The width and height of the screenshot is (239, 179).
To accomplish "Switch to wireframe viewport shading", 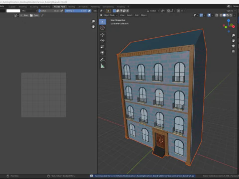I will pos(221,15).
